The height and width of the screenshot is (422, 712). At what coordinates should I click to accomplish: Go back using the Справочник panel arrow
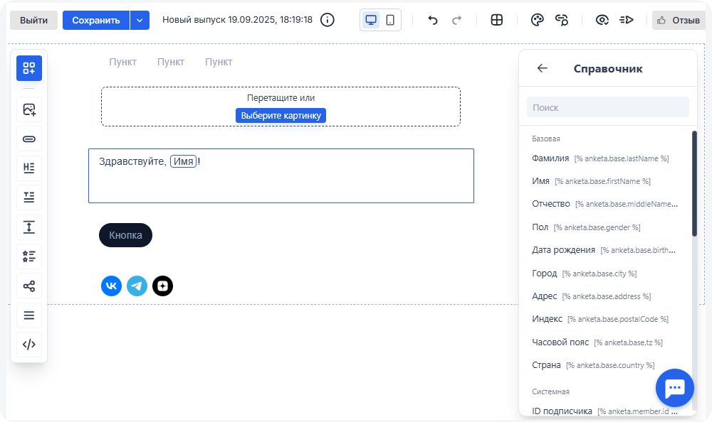click(x=543, y=68)
